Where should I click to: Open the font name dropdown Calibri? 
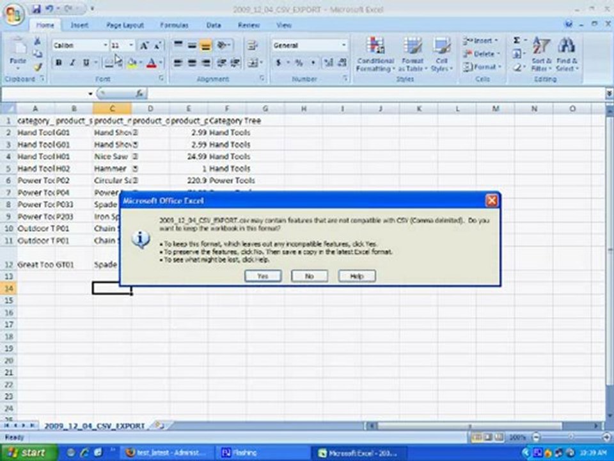pos(105,45)
